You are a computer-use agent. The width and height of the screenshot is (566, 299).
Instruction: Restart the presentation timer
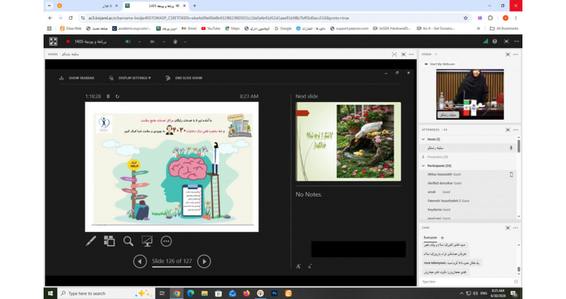(x=117, y=96)
